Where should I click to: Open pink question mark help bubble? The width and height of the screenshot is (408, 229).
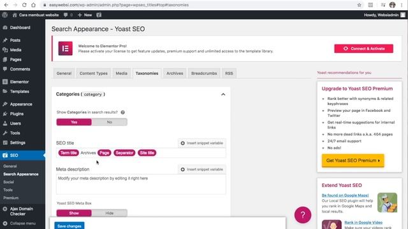303,215
